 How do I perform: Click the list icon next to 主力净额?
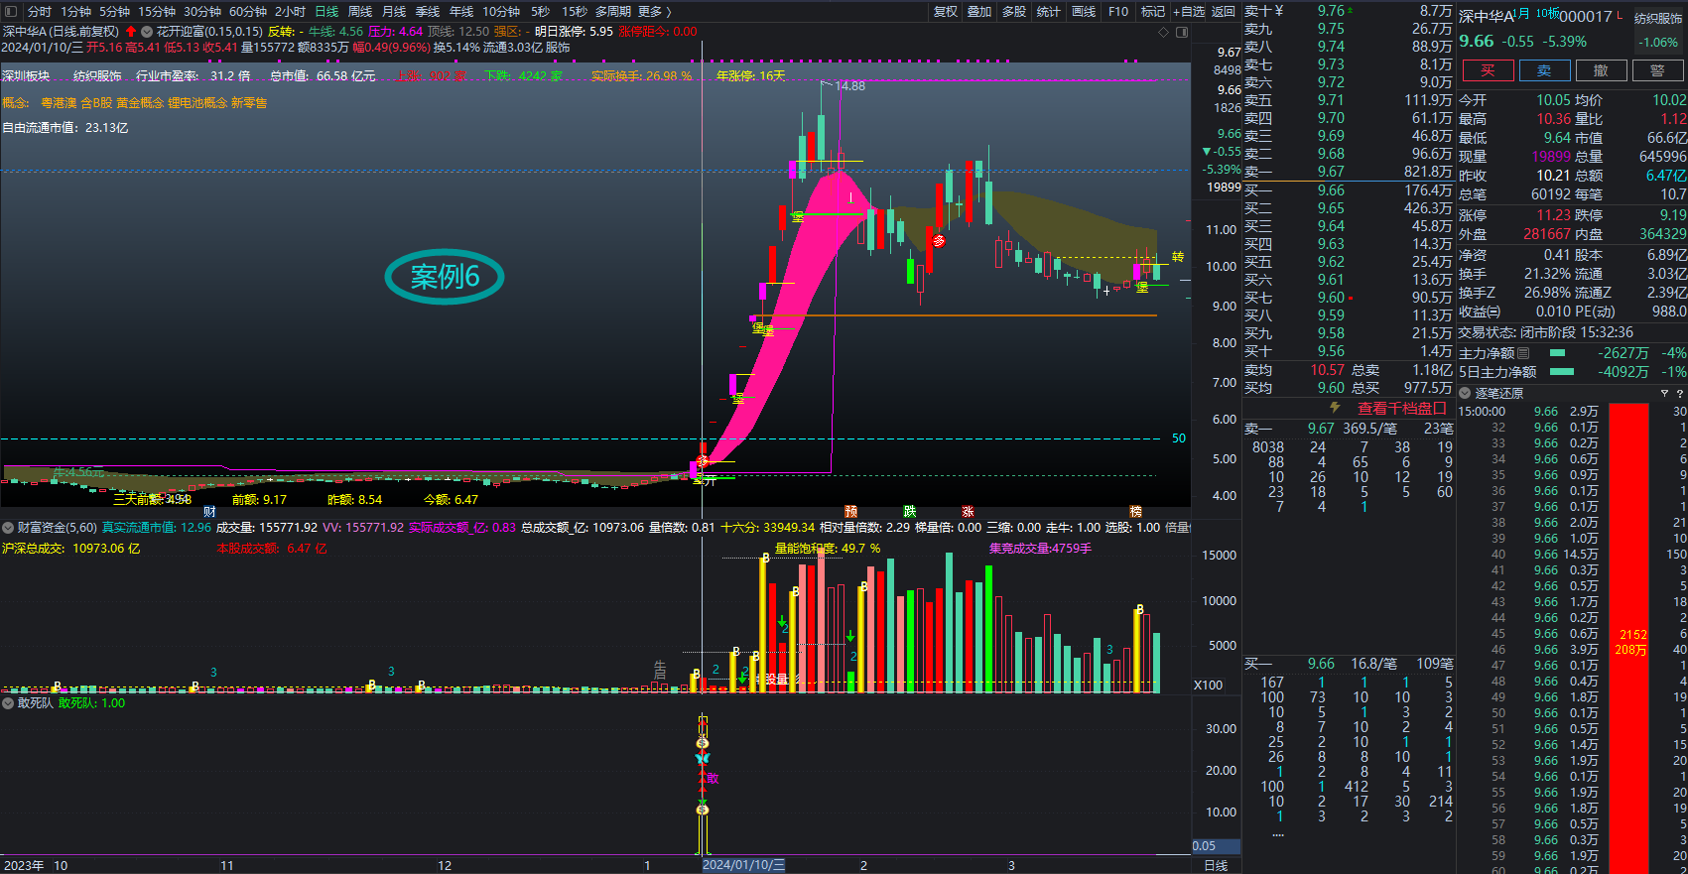(x=1524, y=353)
